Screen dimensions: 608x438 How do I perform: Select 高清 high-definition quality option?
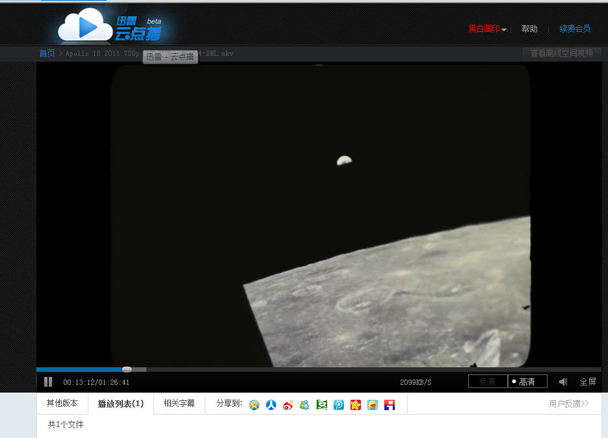point(527,382)
